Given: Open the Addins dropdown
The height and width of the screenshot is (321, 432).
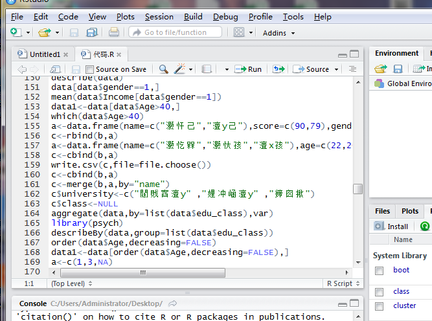Looking at the screenshot, I should click(x=279, y=33).
